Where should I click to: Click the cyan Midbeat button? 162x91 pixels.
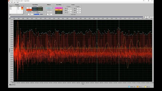click(49, 8)
